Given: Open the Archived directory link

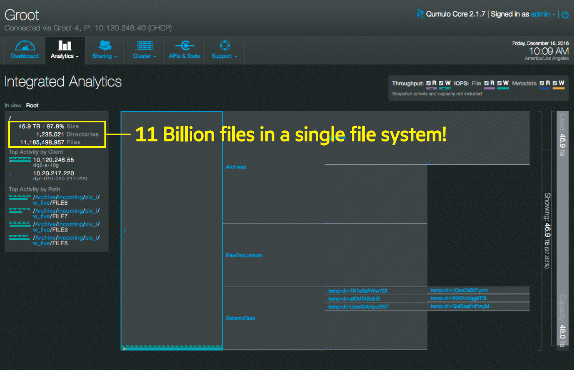Looking at the screenshot, I should tap(236, 167).
